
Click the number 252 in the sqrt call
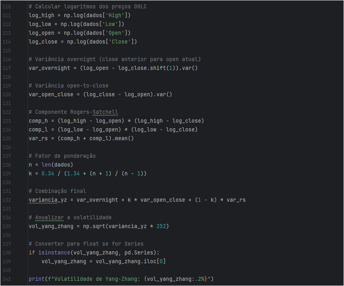point(161,226)
